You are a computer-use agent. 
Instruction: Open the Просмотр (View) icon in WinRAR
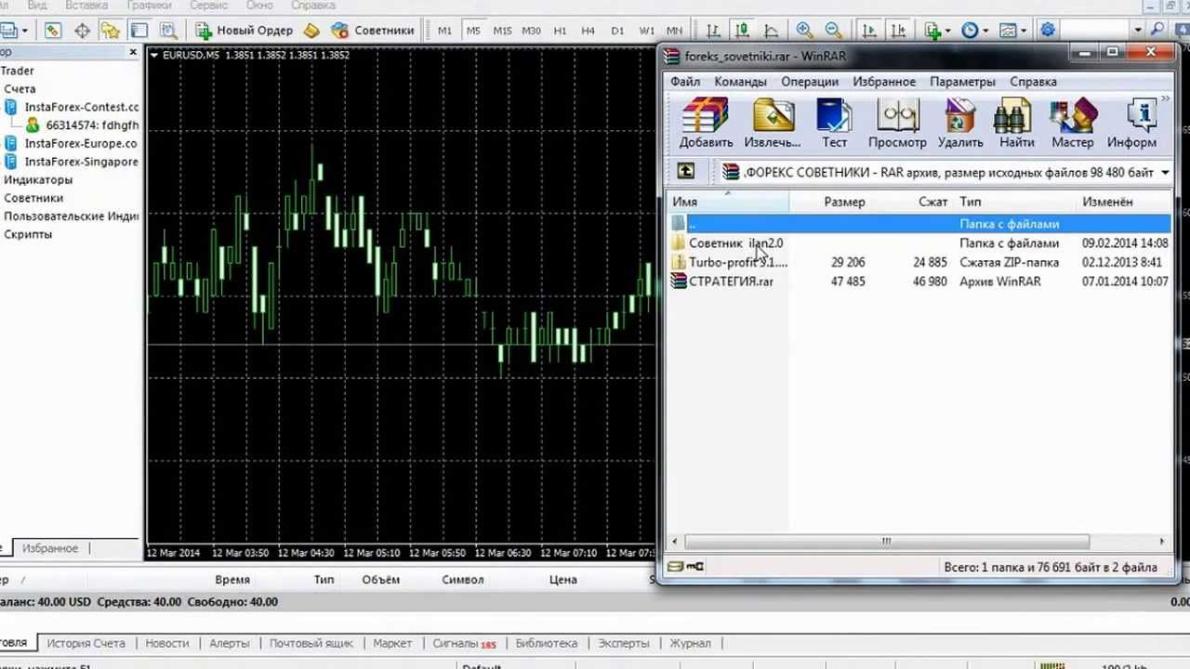(897, 124)
